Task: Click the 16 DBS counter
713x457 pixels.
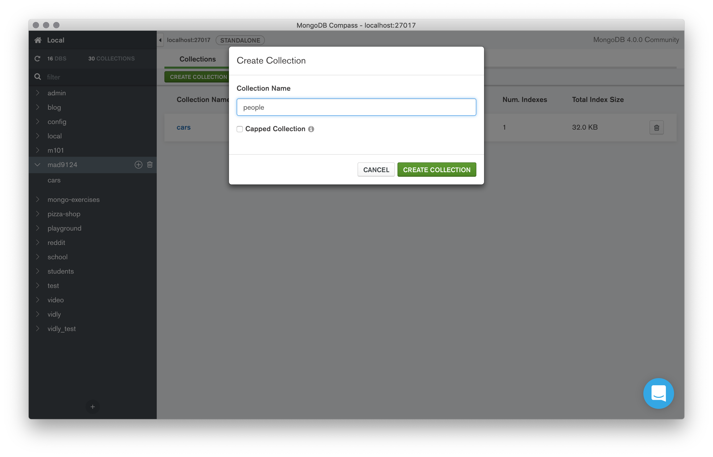Action: coord(57,58)
